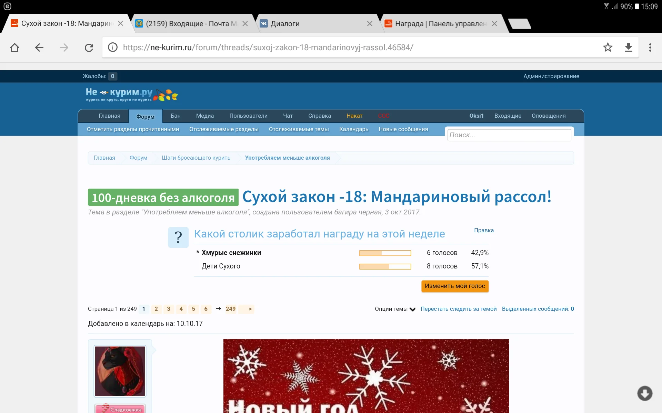Click 'Отметить разделы прочитанными' toggle
662x413 pixels.
pos(132,129)
